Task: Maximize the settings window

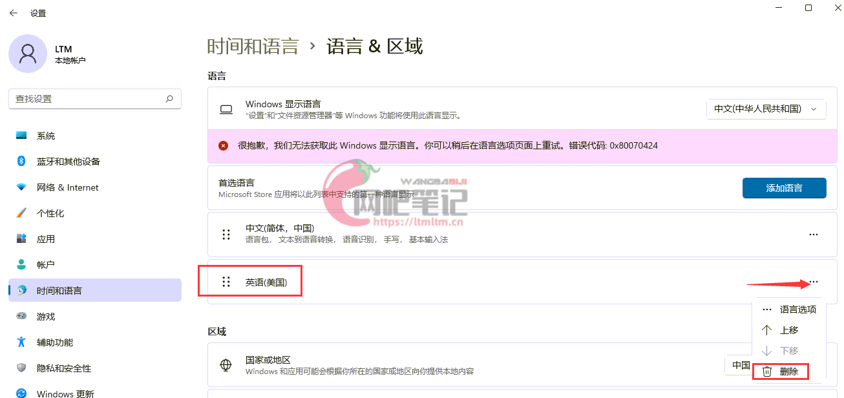Action: click(808, 8)
